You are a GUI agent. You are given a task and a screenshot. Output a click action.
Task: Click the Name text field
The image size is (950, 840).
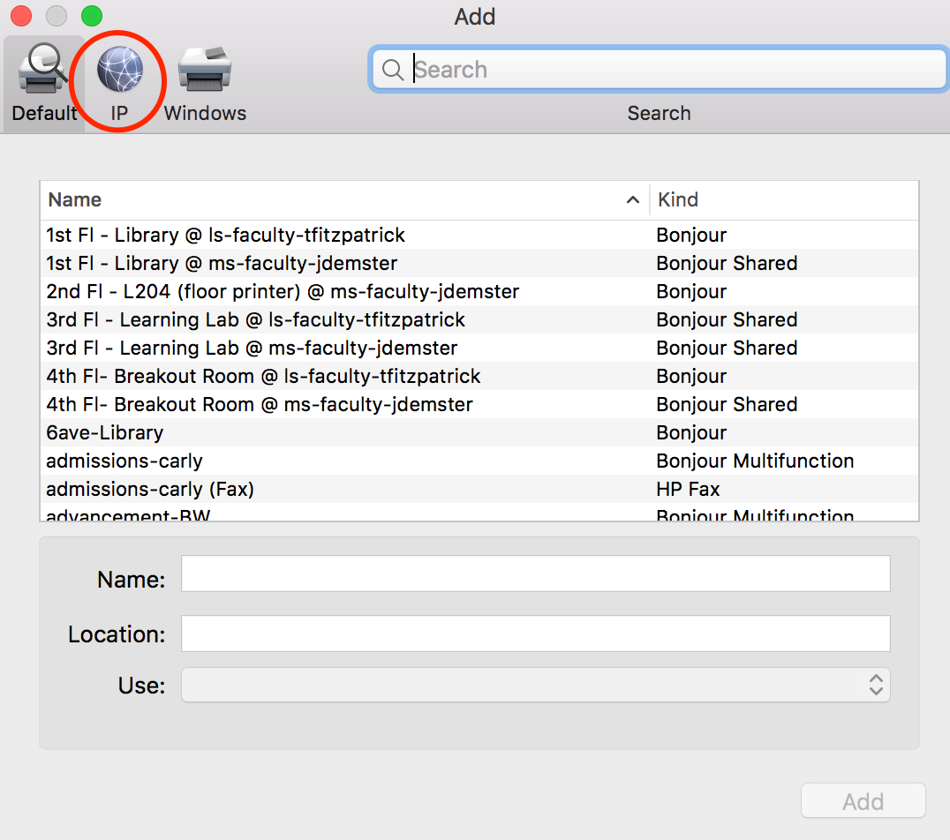tap(535, 574)
